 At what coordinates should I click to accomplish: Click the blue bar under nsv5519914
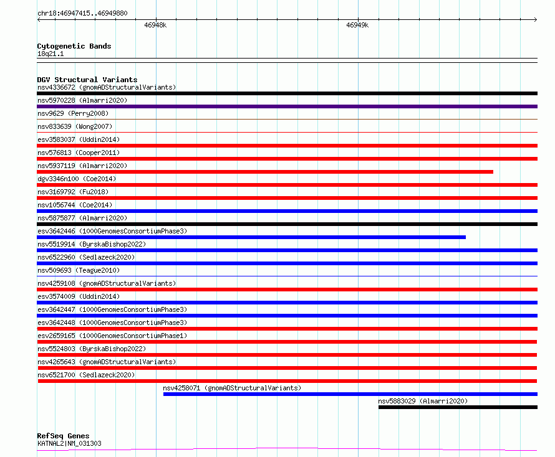tap(287, 250)
